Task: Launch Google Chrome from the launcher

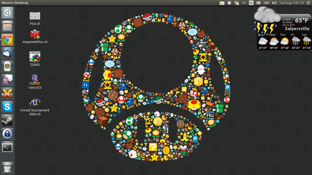Action: coord(7,40)
